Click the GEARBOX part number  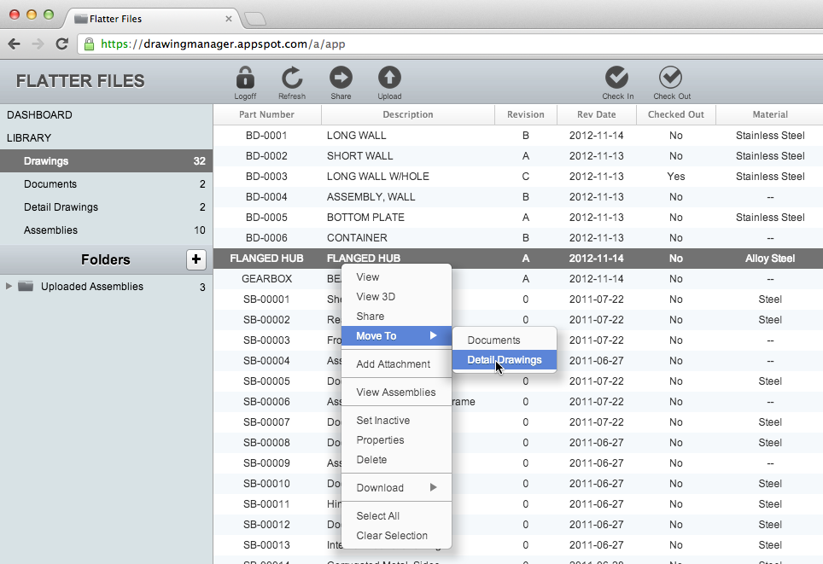(266, 279)
